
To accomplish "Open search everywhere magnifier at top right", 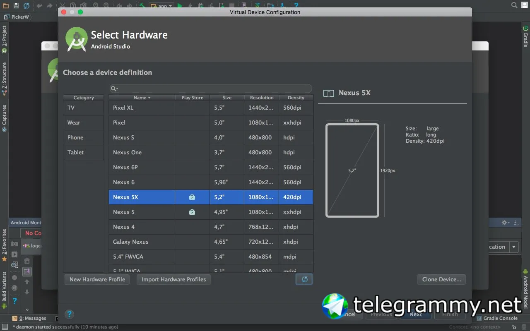I will (515, 5).
